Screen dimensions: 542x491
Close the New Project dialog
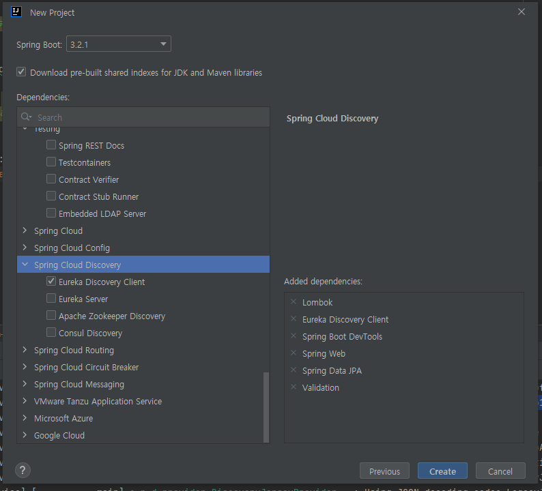point(522,12)
